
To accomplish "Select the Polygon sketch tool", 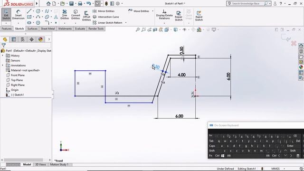I will click(38, 23).
